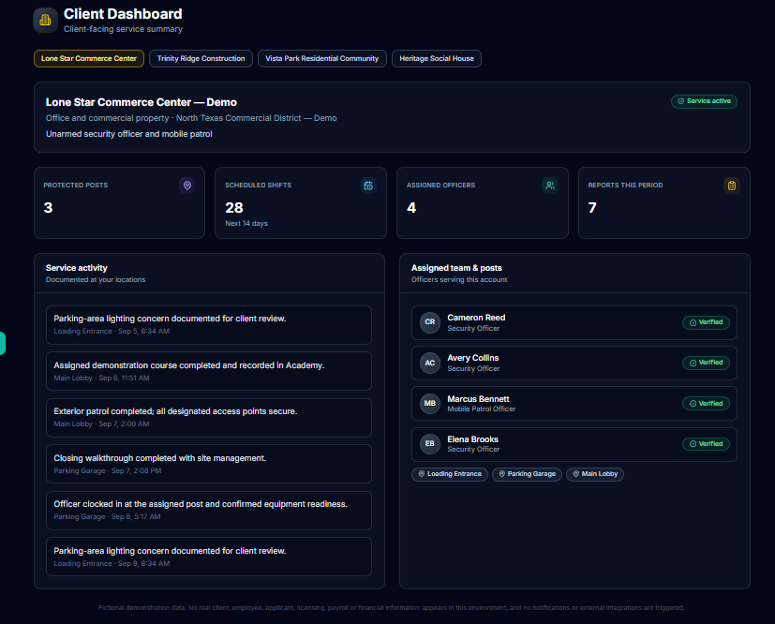The width and height of the screenshot is (775, 624).
Task: Click the Reports This Period value 7
Action: [x=592, y=208]
